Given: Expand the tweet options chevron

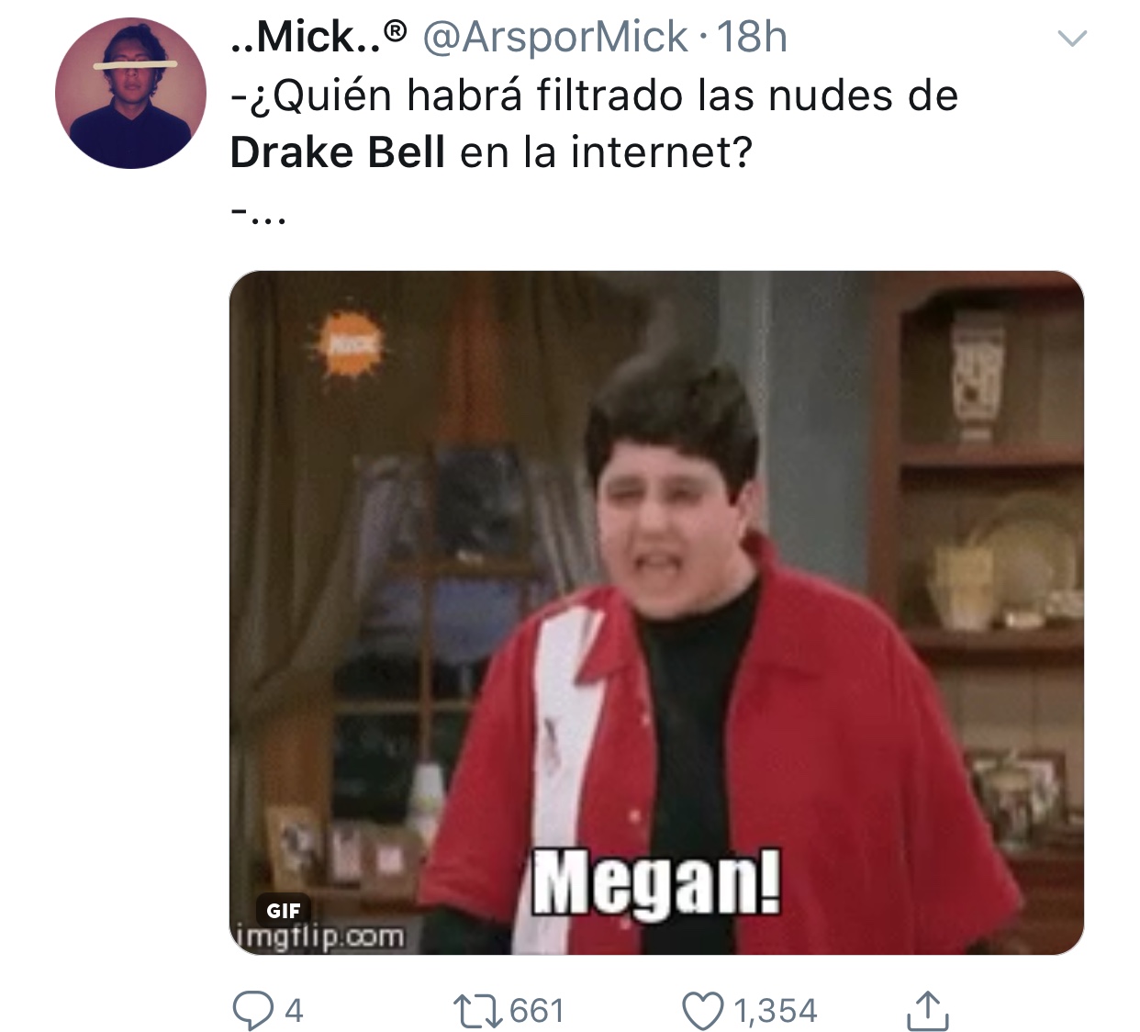Looking at the screenshot, I should click(x=1072, y=39).
